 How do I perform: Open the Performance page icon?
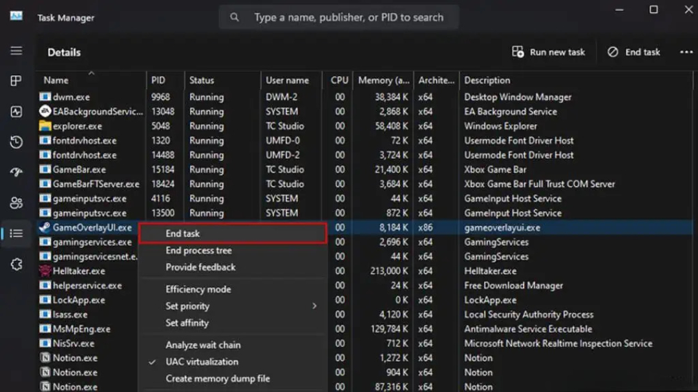[16, 112]
